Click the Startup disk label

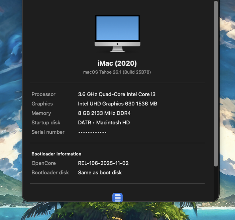tap(46, 122)
